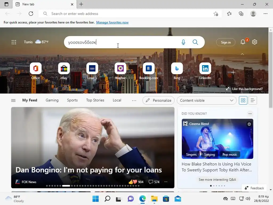Open Microsoft Store from the taskbar
The width and height of the screenshot is (273, 205).
[x=166, y=199]
